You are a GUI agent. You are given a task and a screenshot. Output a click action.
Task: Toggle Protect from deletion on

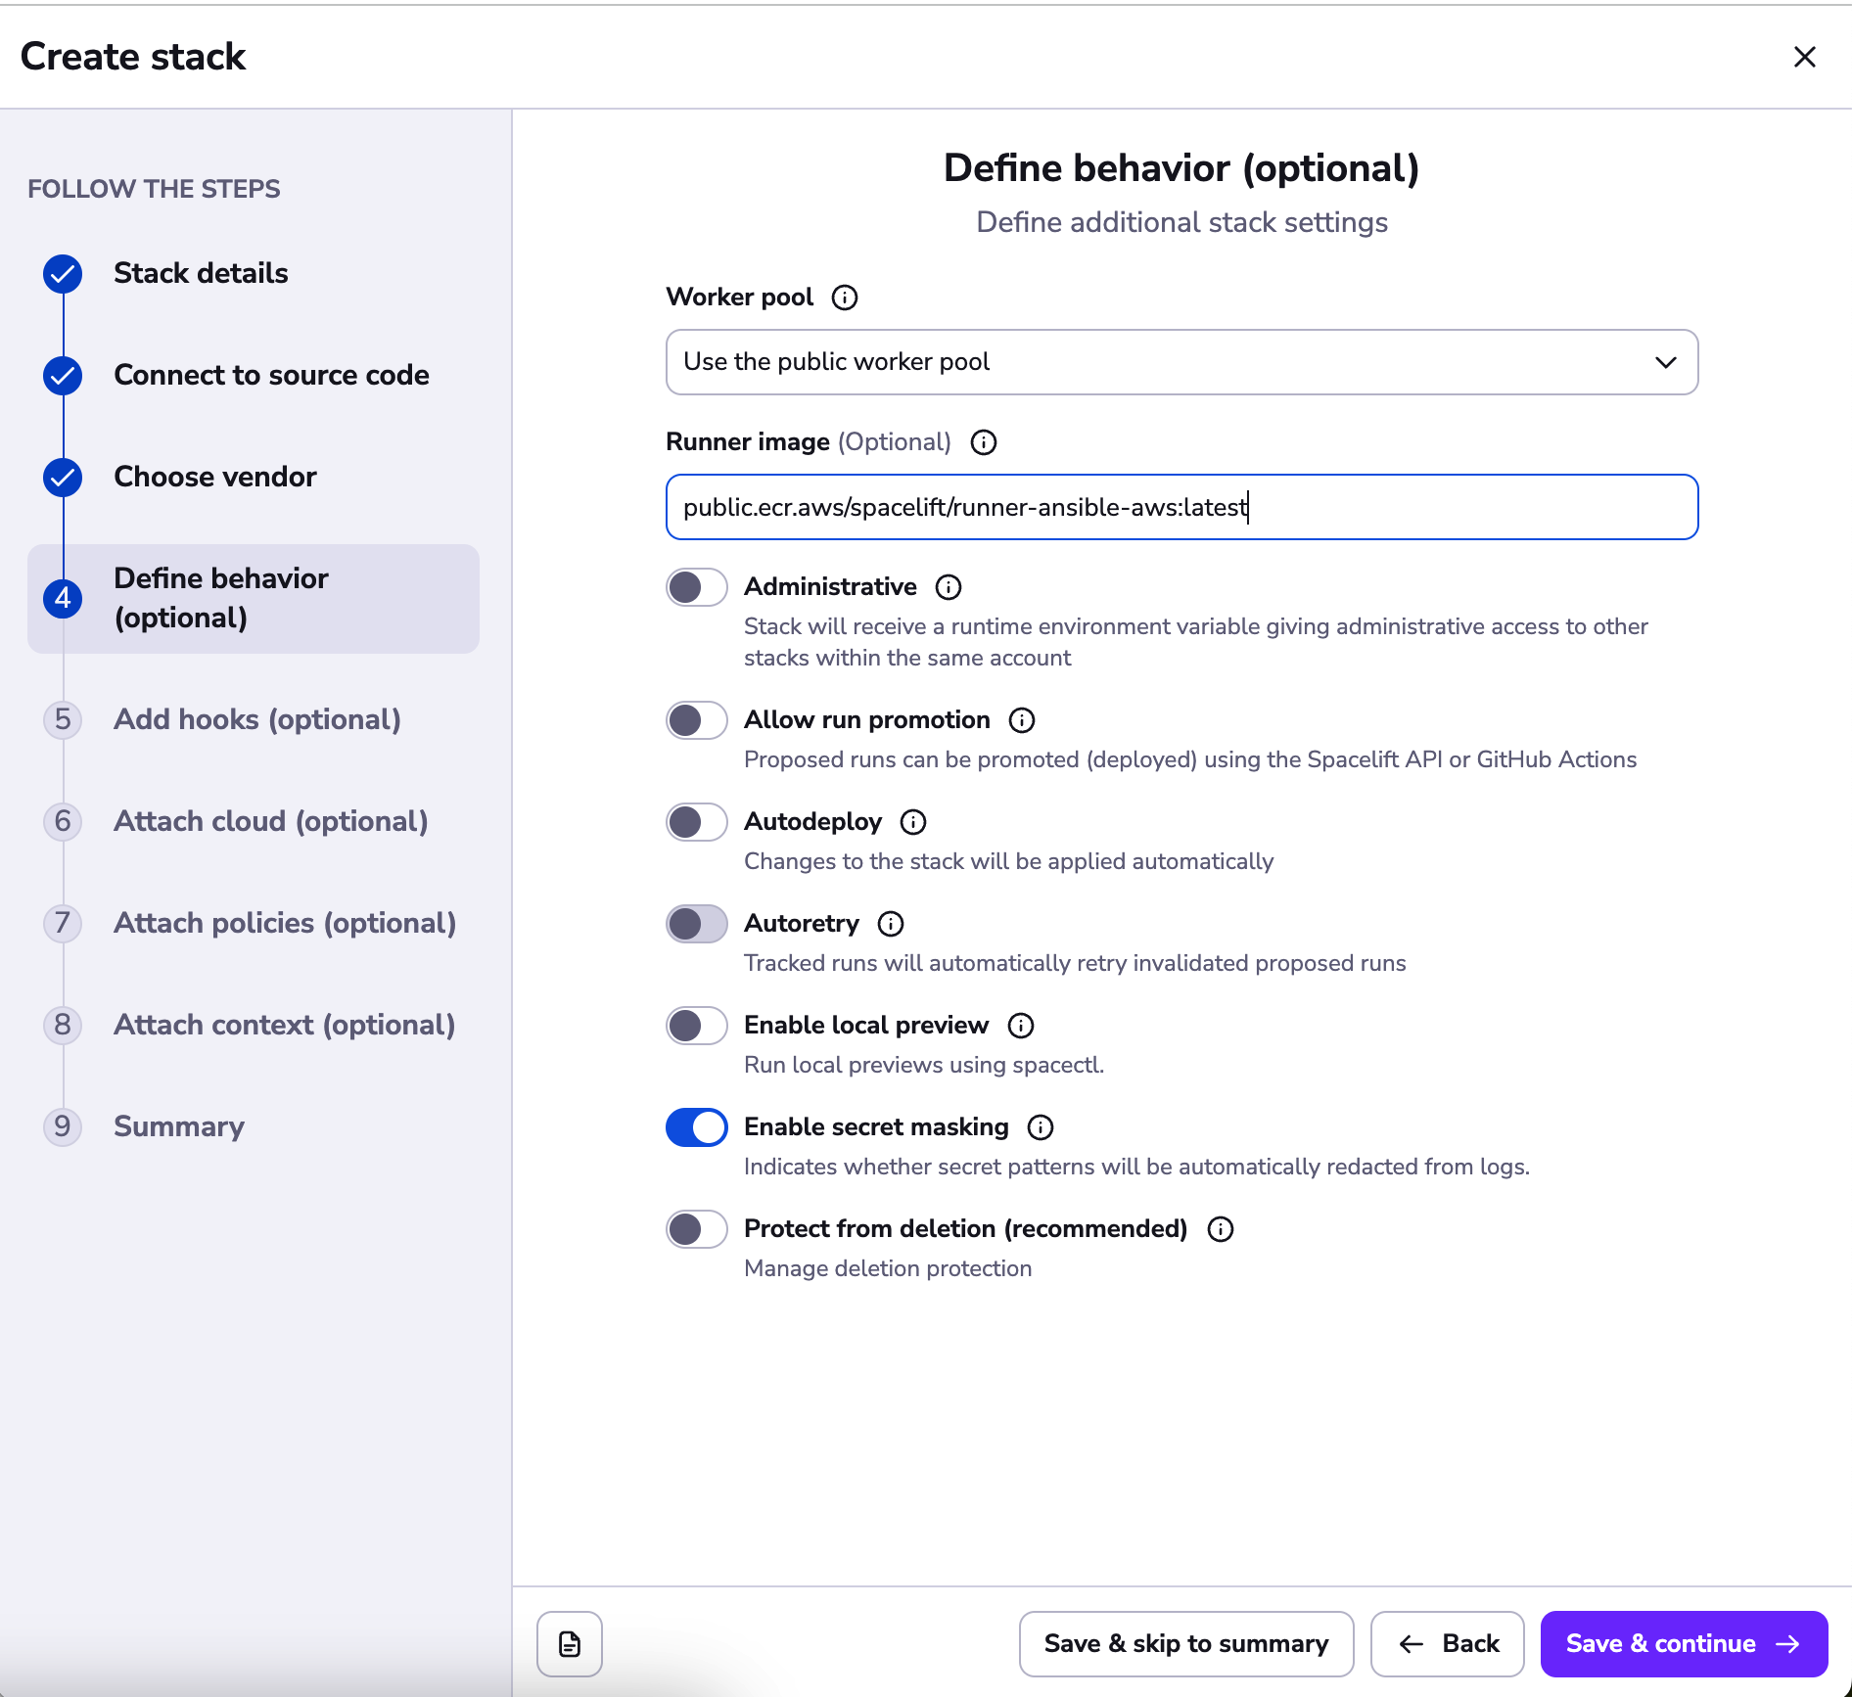(696, 1229)
